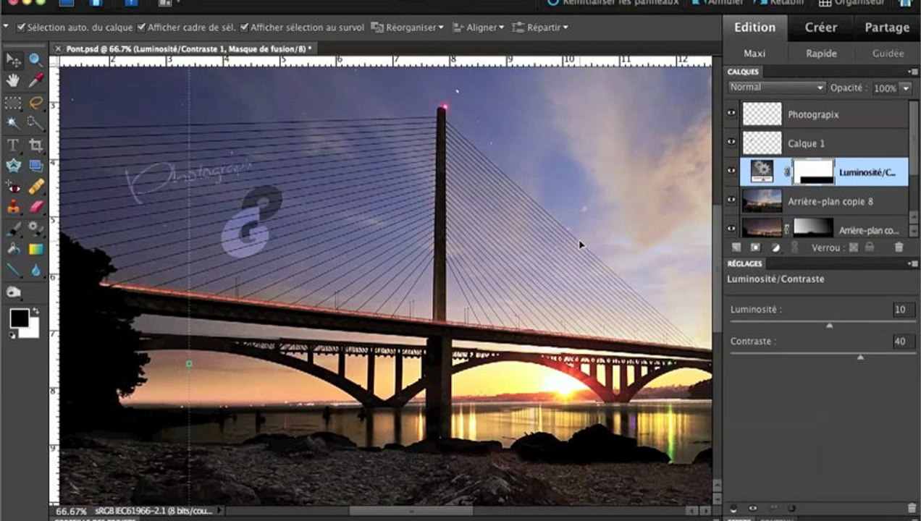Select the Gradient tool
Screen dimensions: 921x521
35,250
